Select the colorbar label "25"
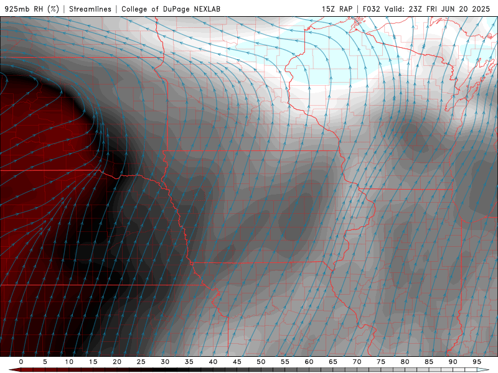Image resolution: width=498 pixels, height=373 pixels. click(x=141, y=362)
